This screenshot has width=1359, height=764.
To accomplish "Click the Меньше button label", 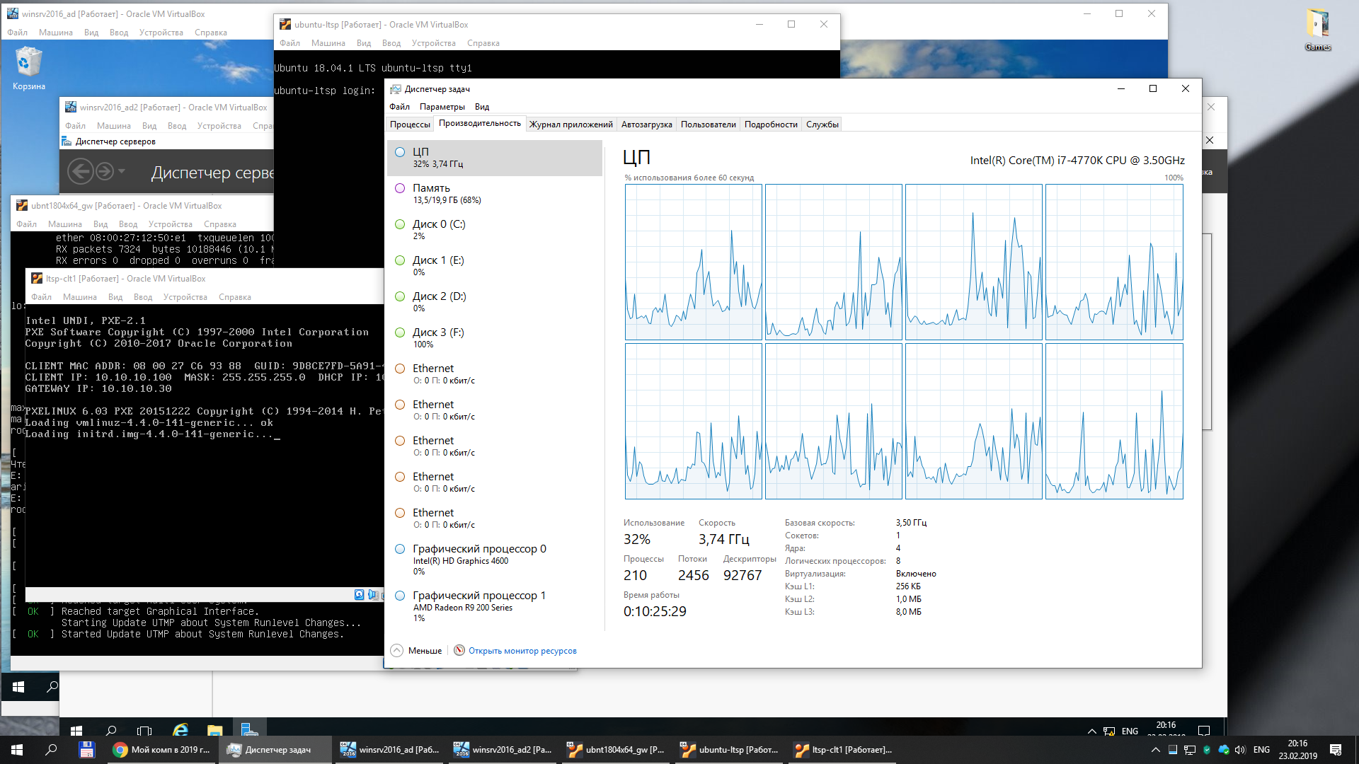I will (x=425, y=651).
